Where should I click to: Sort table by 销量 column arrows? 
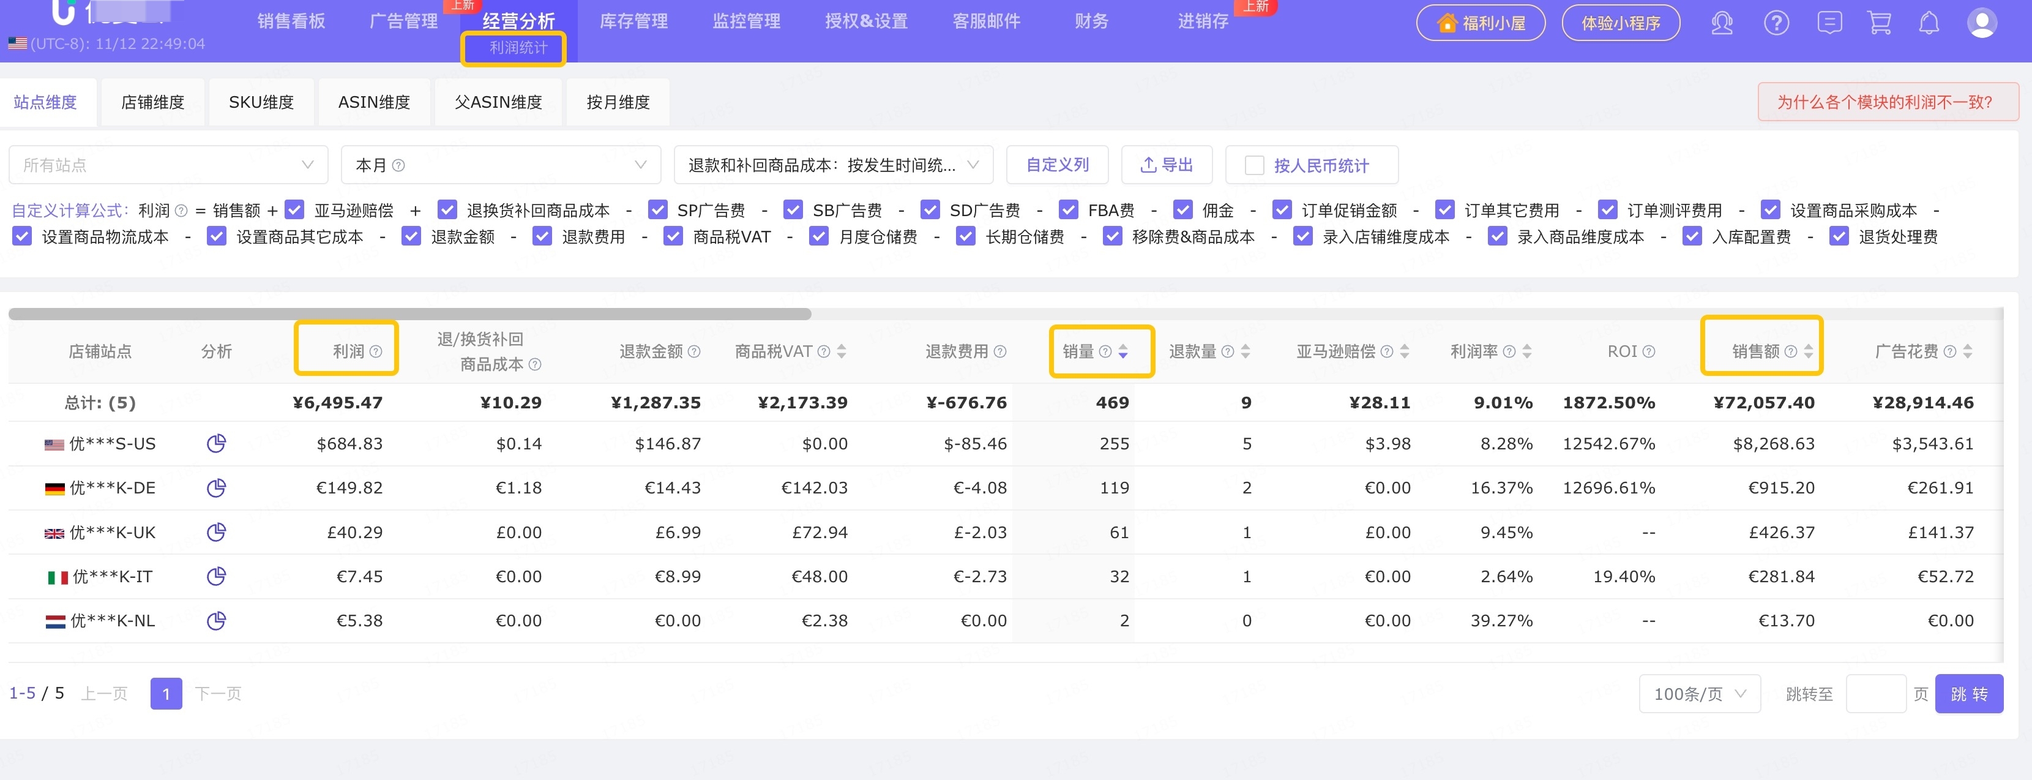pos(1122,352)
